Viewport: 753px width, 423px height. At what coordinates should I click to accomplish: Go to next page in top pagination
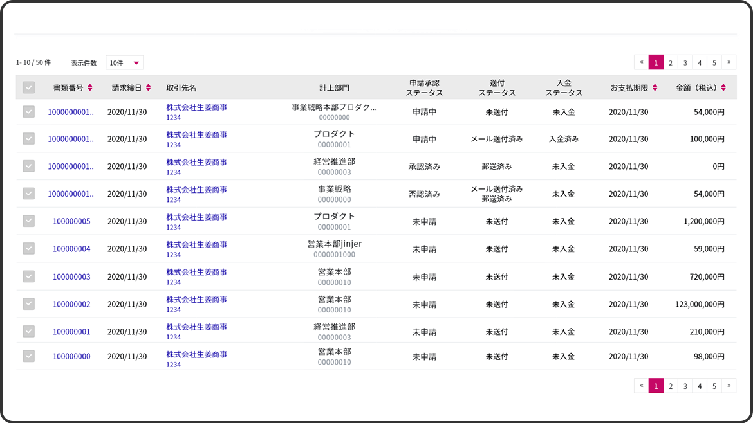click(729, 62)
